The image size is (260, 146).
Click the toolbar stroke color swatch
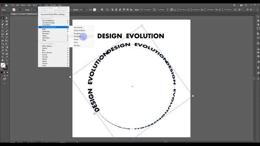6,68
